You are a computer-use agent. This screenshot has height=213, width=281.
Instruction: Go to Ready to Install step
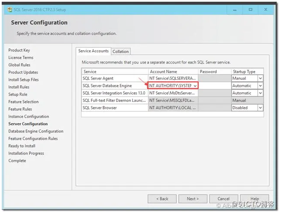(x=22, y=146)
